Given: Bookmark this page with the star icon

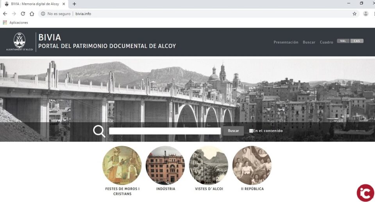Looking at the screenshot, I should click(354, 14).
